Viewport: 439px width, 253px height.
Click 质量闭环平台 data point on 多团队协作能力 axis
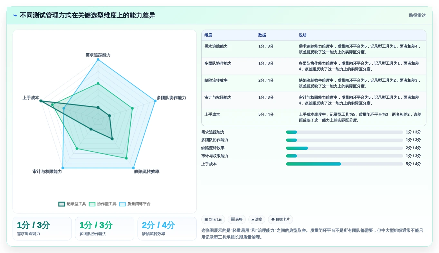coord(155,101)
